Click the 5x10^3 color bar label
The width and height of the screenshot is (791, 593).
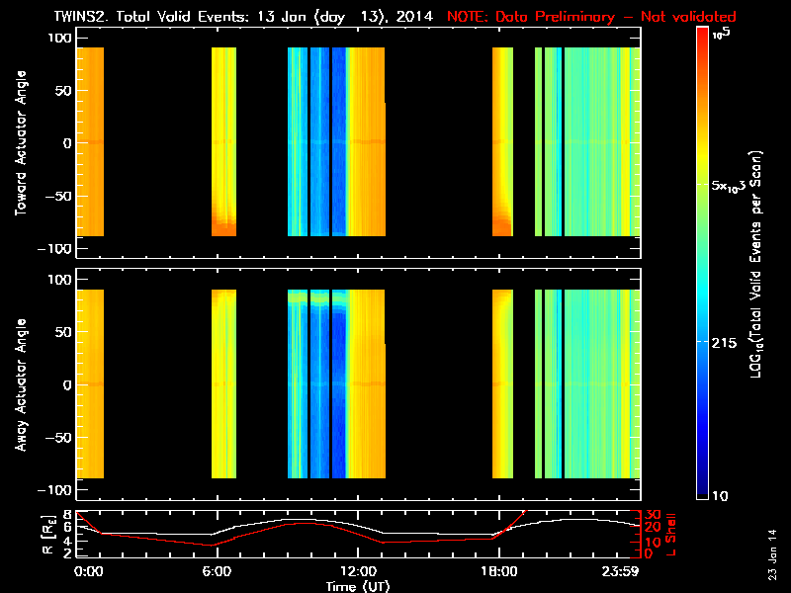click(729, 186)
